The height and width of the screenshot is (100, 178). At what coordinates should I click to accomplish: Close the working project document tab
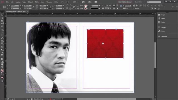27,12
